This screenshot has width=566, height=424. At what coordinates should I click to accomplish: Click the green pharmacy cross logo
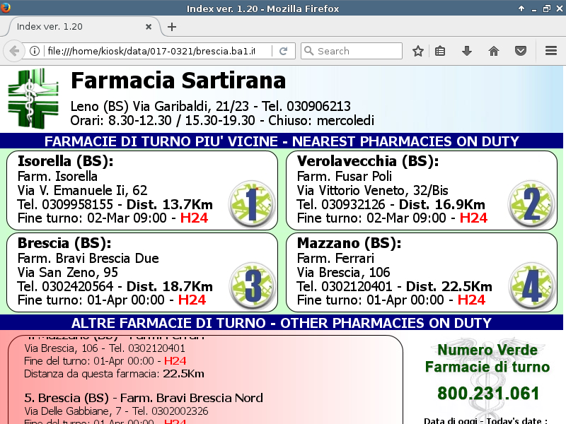tap(33, 98)
